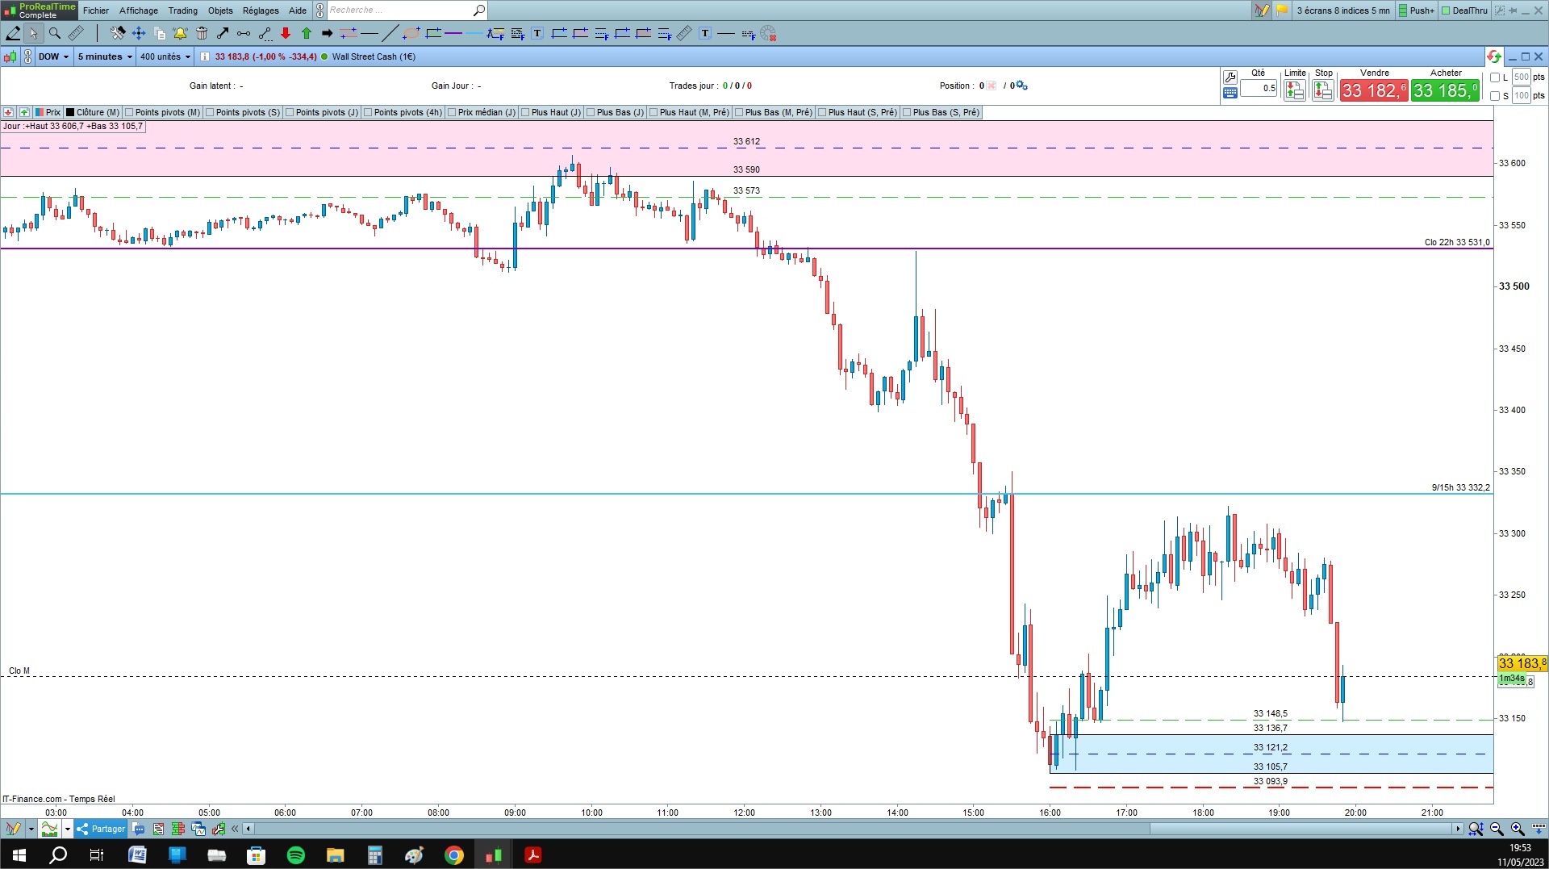
Task: Open the Trading menu
Action: (182, 10)
